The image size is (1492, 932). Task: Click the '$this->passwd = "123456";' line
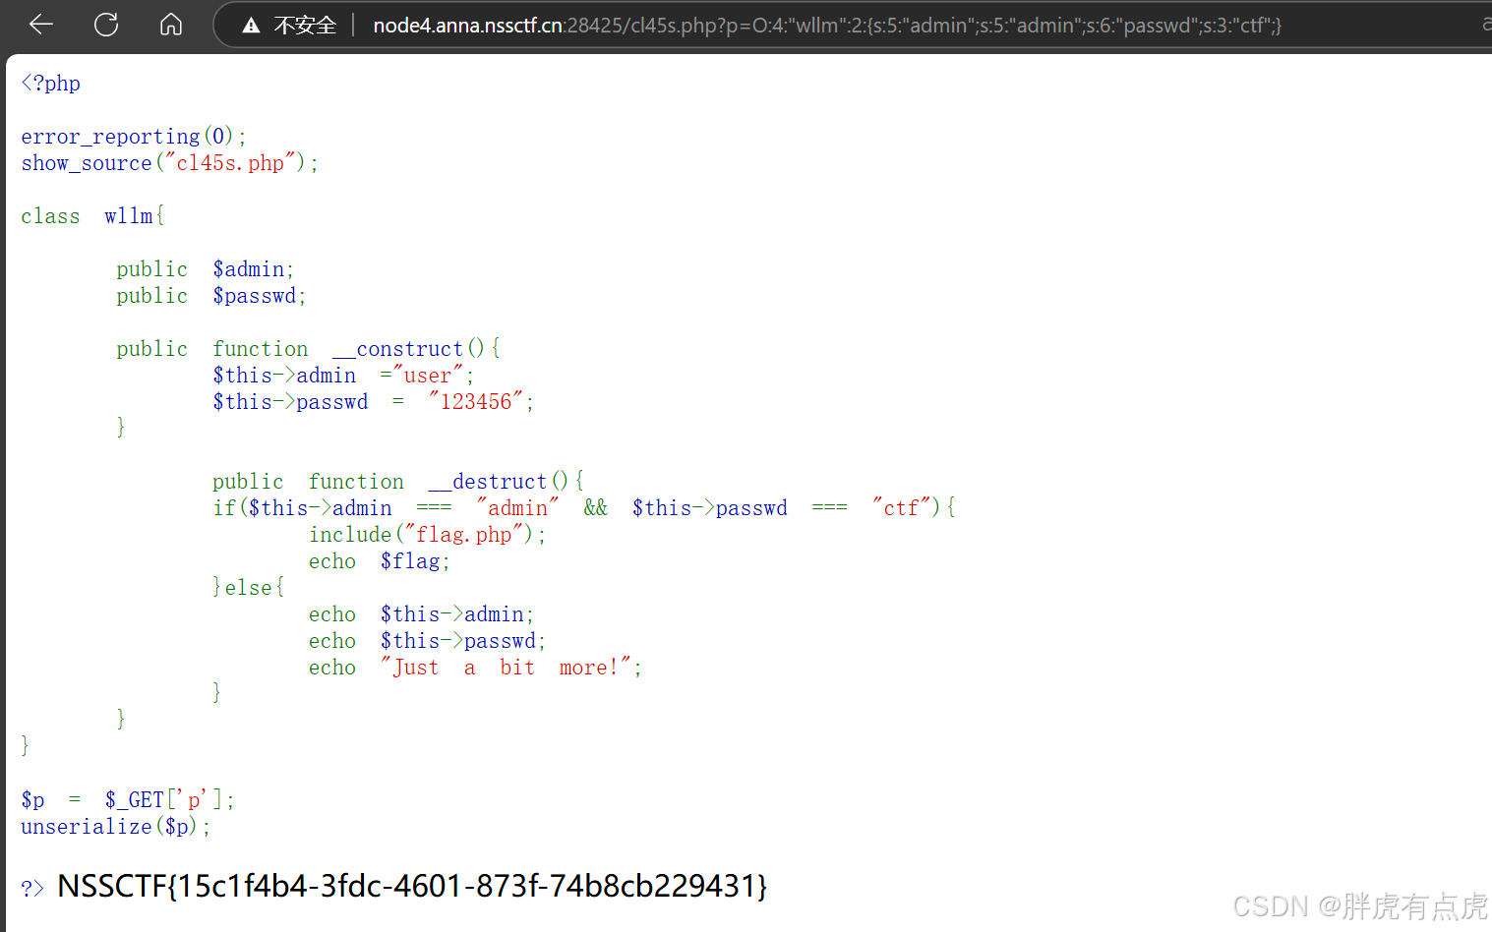click(374, 402)
